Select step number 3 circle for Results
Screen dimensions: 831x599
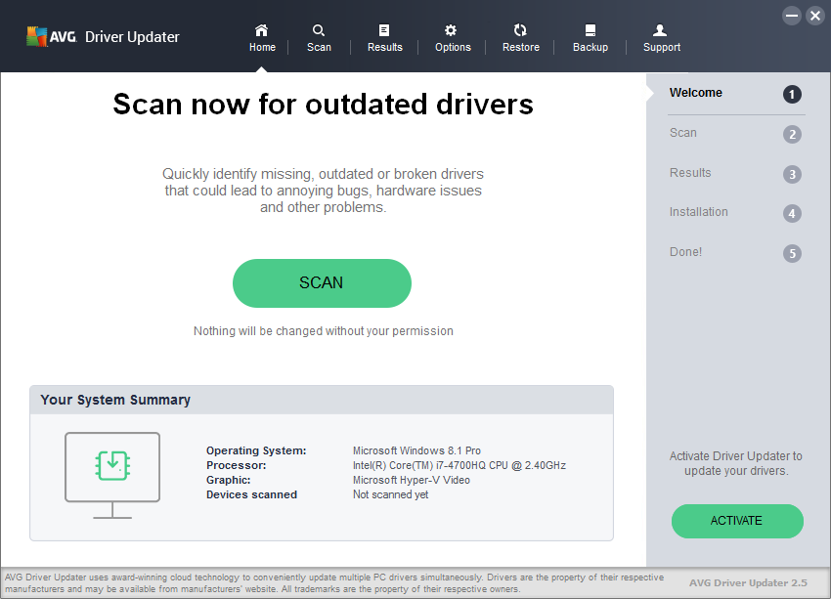tap(792, 174)
